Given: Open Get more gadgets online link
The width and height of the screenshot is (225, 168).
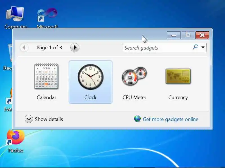Looking at the screenshot, I should [170, 119].
